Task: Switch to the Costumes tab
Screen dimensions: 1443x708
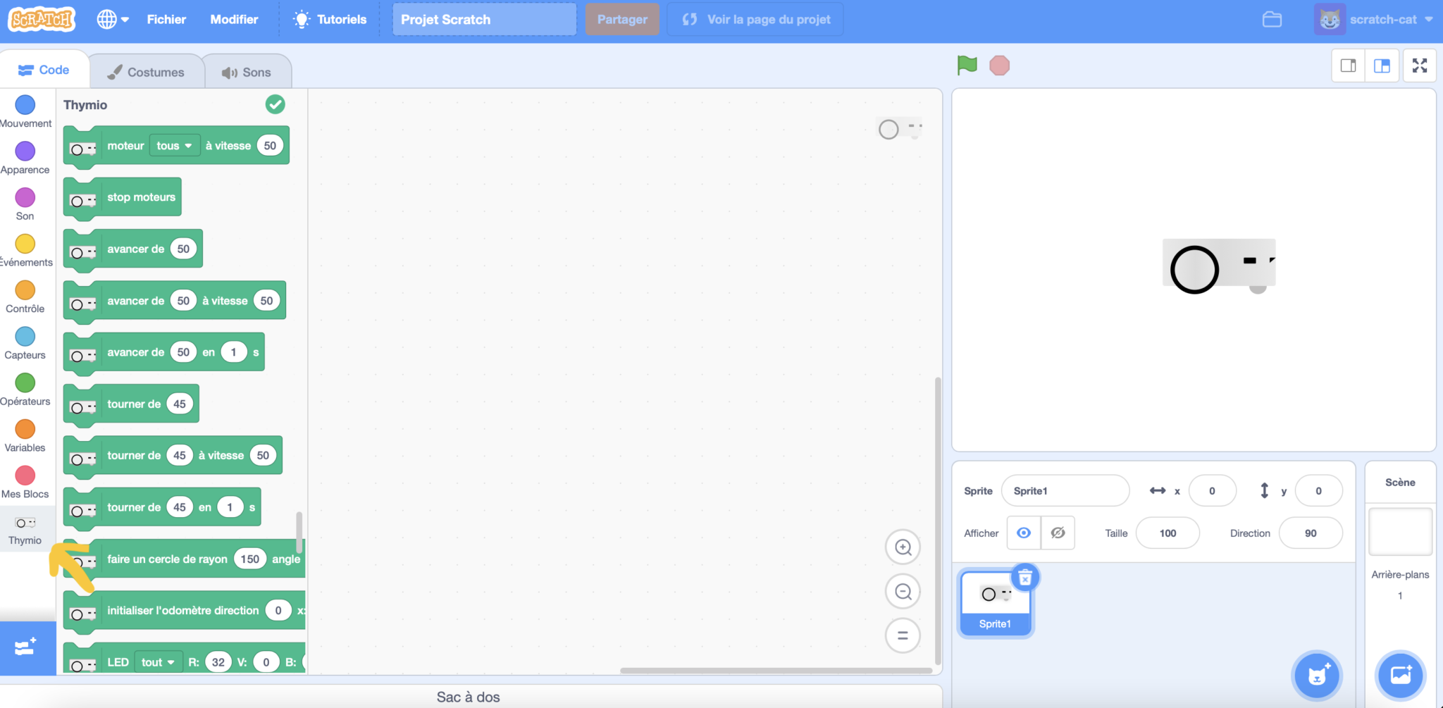Action: click(x=147, y=70)
